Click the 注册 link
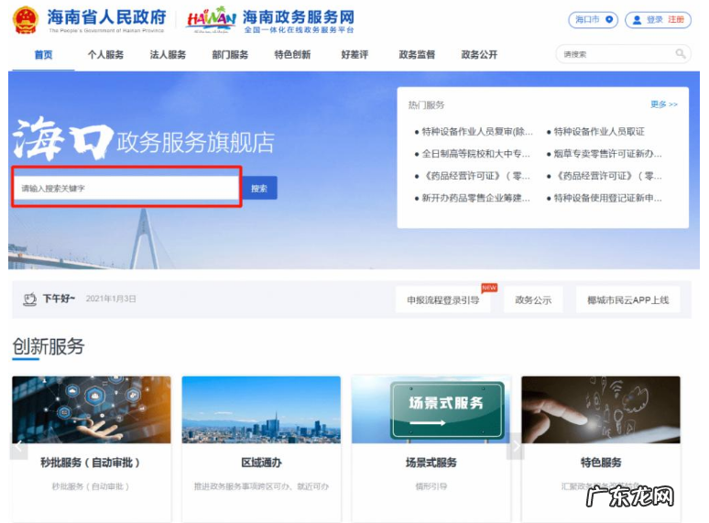Screen dimensions: 709x523 coord(676,20)
